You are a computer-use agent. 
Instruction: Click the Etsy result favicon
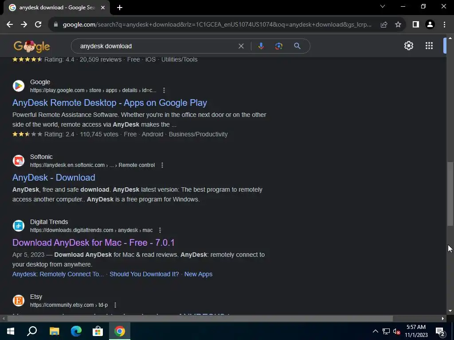click(x=19, y=301)
